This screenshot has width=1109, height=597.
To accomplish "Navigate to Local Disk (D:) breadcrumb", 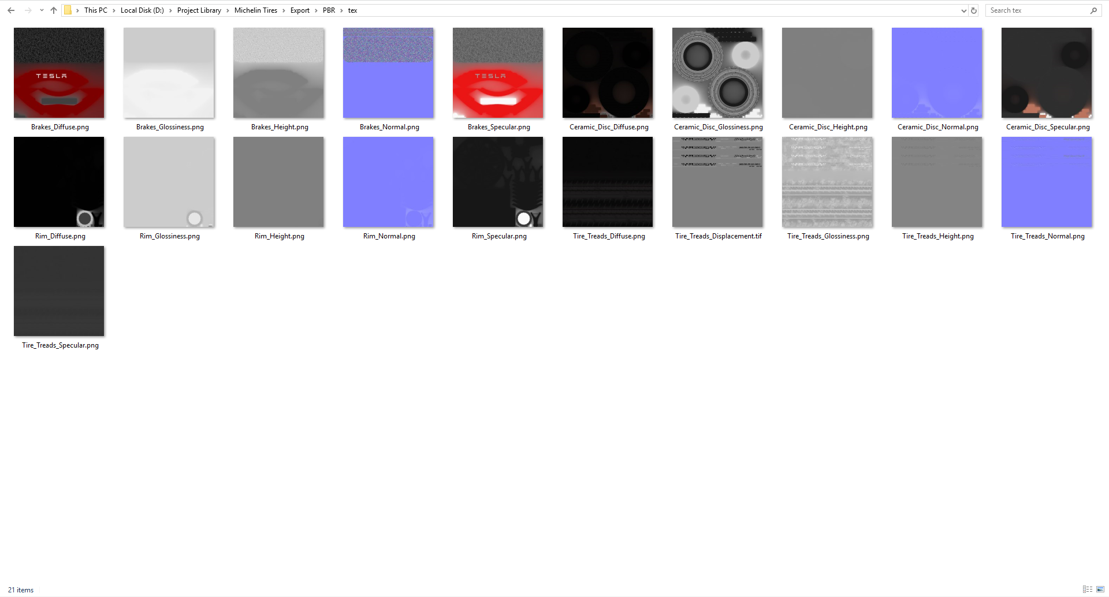I will (142, 10).
